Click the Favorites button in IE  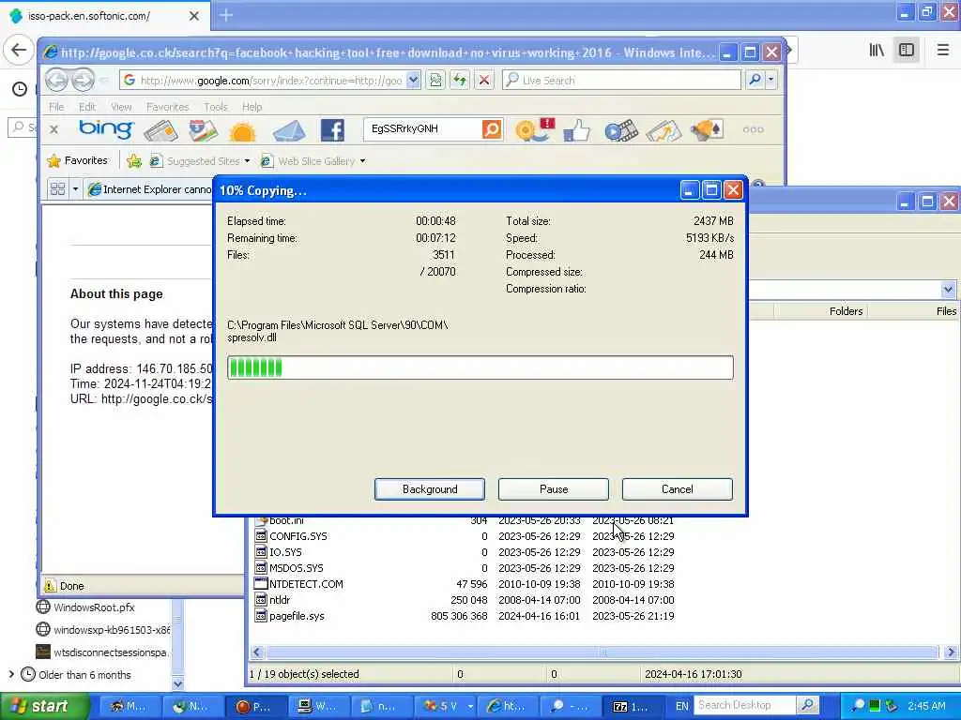tap(77, 160)
